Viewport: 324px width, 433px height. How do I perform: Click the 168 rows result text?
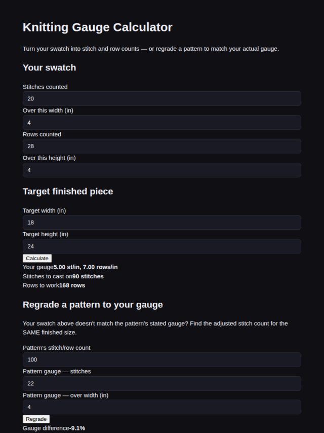pos(72,285)
